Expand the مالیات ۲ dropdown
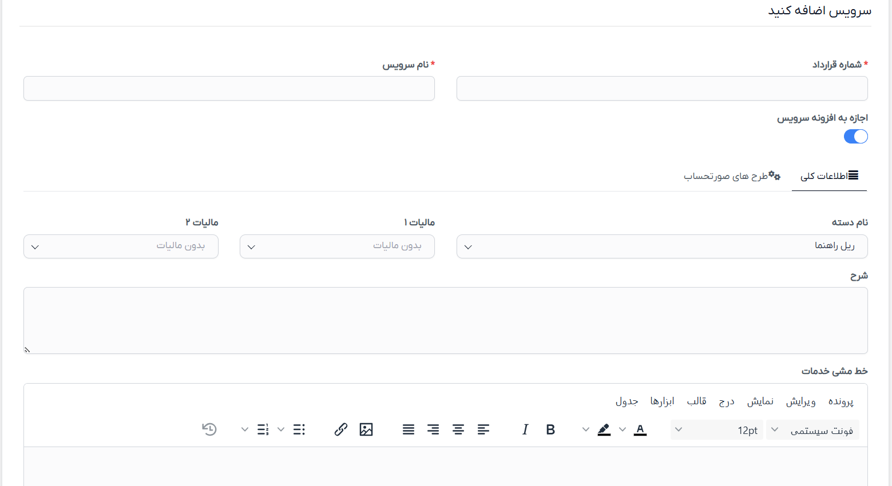The height and width of the screenshot is (486, 892). coord(121,246)
